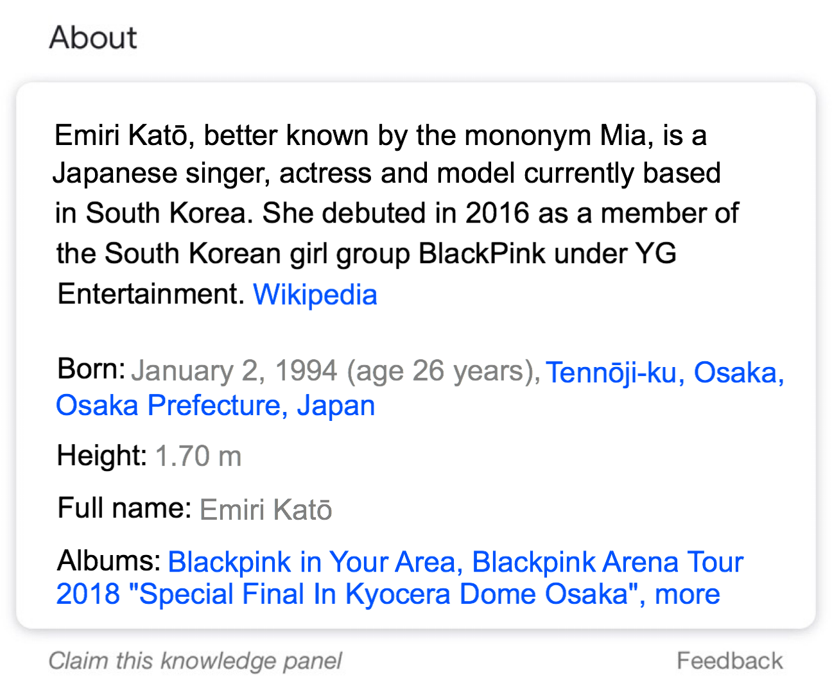Click the Tennōji-ku, Osaka birthplace link
The width and height of the screenshot is (832, 693).
click(665, 373)
